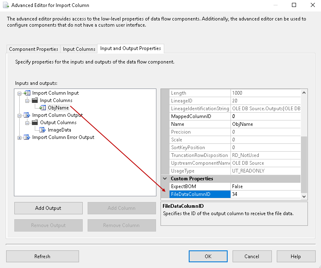Click the Output Columns folder icon

[35, 123]
